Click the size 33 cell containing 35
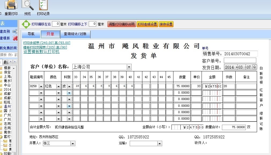 [76, 86]
